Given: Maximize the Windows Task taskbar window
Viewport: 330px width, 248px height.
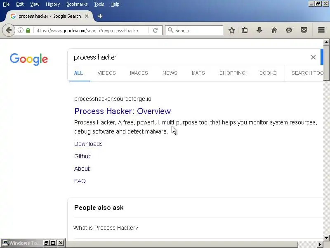Looking at the screenshot, I should 53,243.
